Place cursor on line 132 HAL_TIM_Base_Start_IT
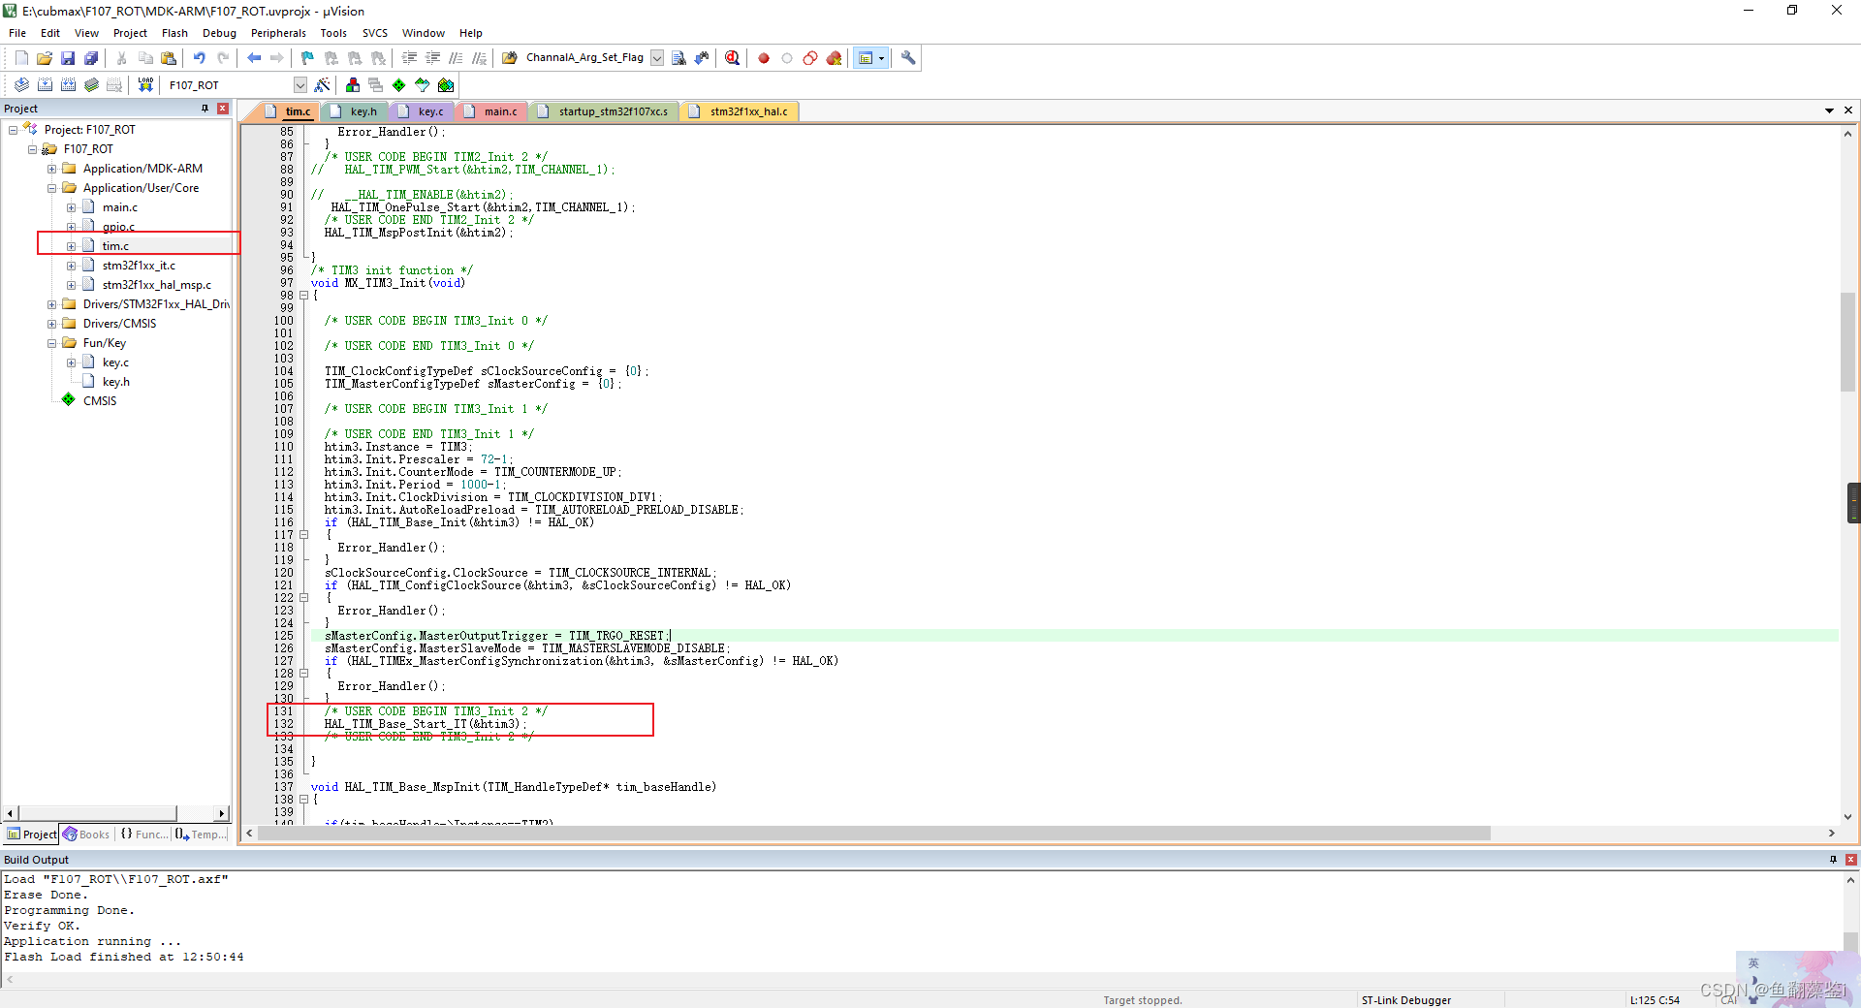1861x1008 pixels. coord(426,724)
